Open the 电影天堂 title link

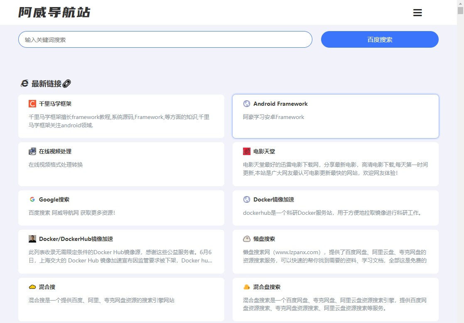264,151
